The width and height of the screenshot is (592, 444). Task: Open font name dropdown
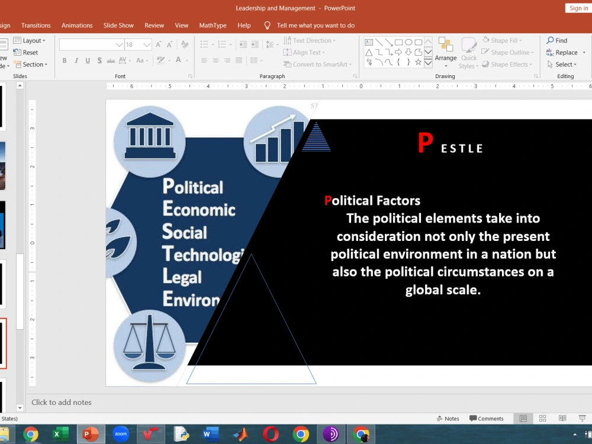pos(120,45)
